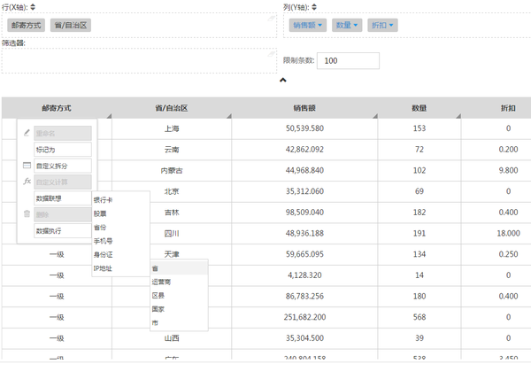Select 股票 in the submenu
The height and width of the screenshot is (387, 531).
point(120,213)
